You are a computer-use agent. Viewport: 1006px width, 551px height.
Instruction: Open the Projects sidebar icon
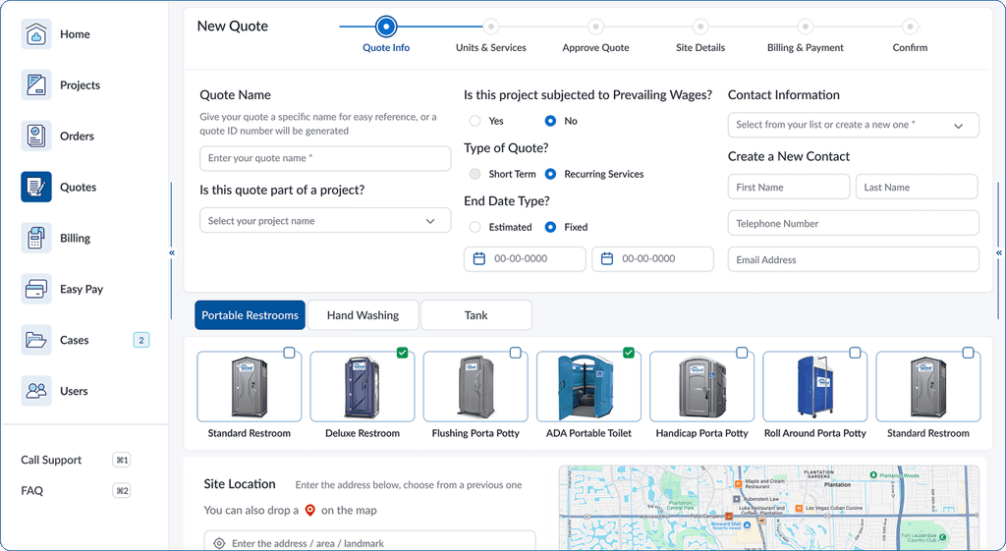coord(36,84)
